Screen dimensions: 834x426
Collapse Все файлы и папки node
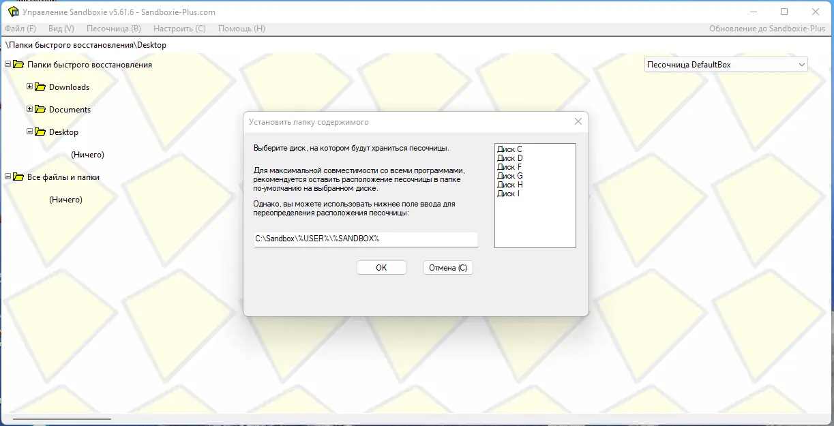click(8, 177)
